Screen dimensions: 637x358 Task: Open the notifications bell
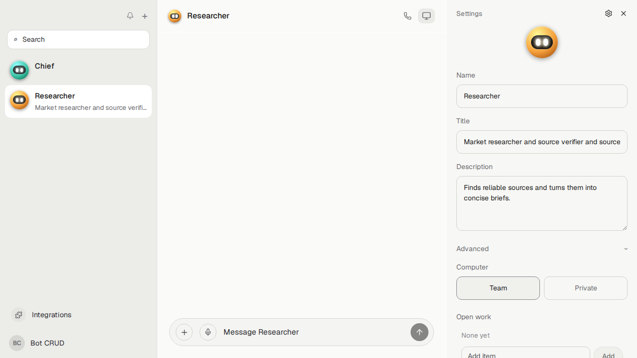point(130,16)
